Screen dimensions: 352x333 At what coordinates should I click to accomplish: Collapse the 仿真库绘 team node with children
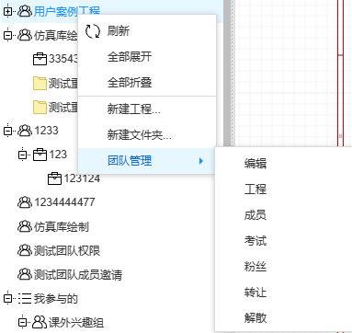coord(7,36)
